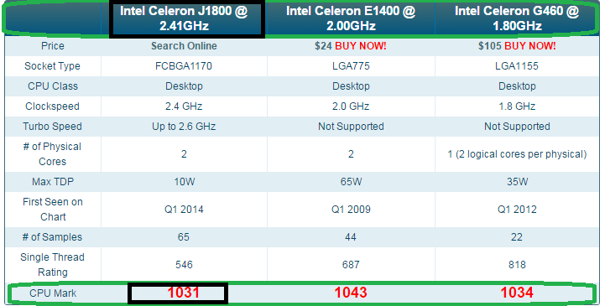Click Search Online price link
This screenshot has width=605, height=306.
(184, 46)
